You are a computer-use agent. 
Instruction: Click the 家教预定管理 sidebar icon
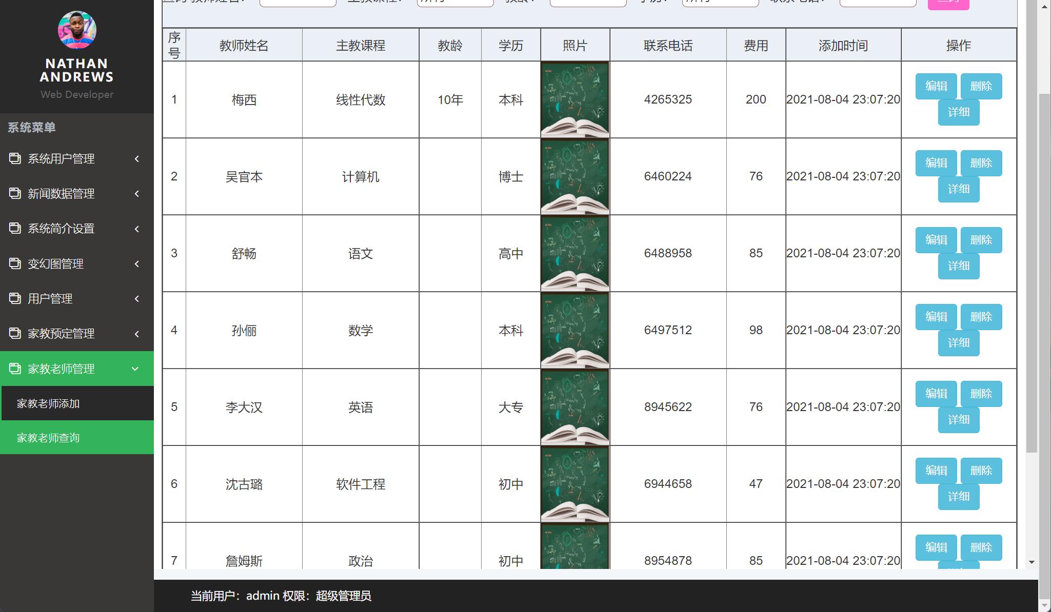click(x=15, y=334)
